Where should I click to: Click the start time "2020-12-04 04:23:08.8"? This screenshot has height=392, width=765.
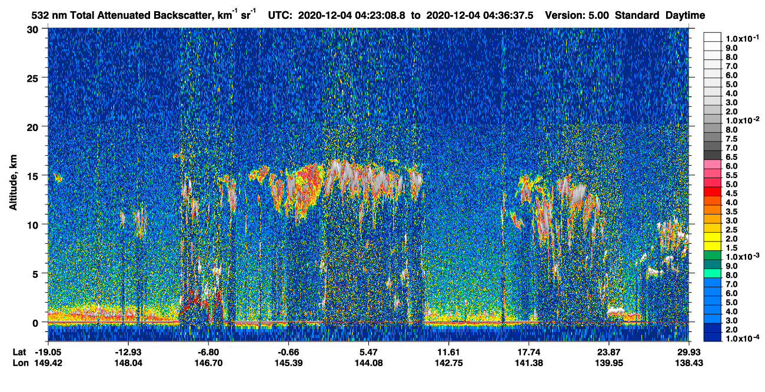coord(352,16)
